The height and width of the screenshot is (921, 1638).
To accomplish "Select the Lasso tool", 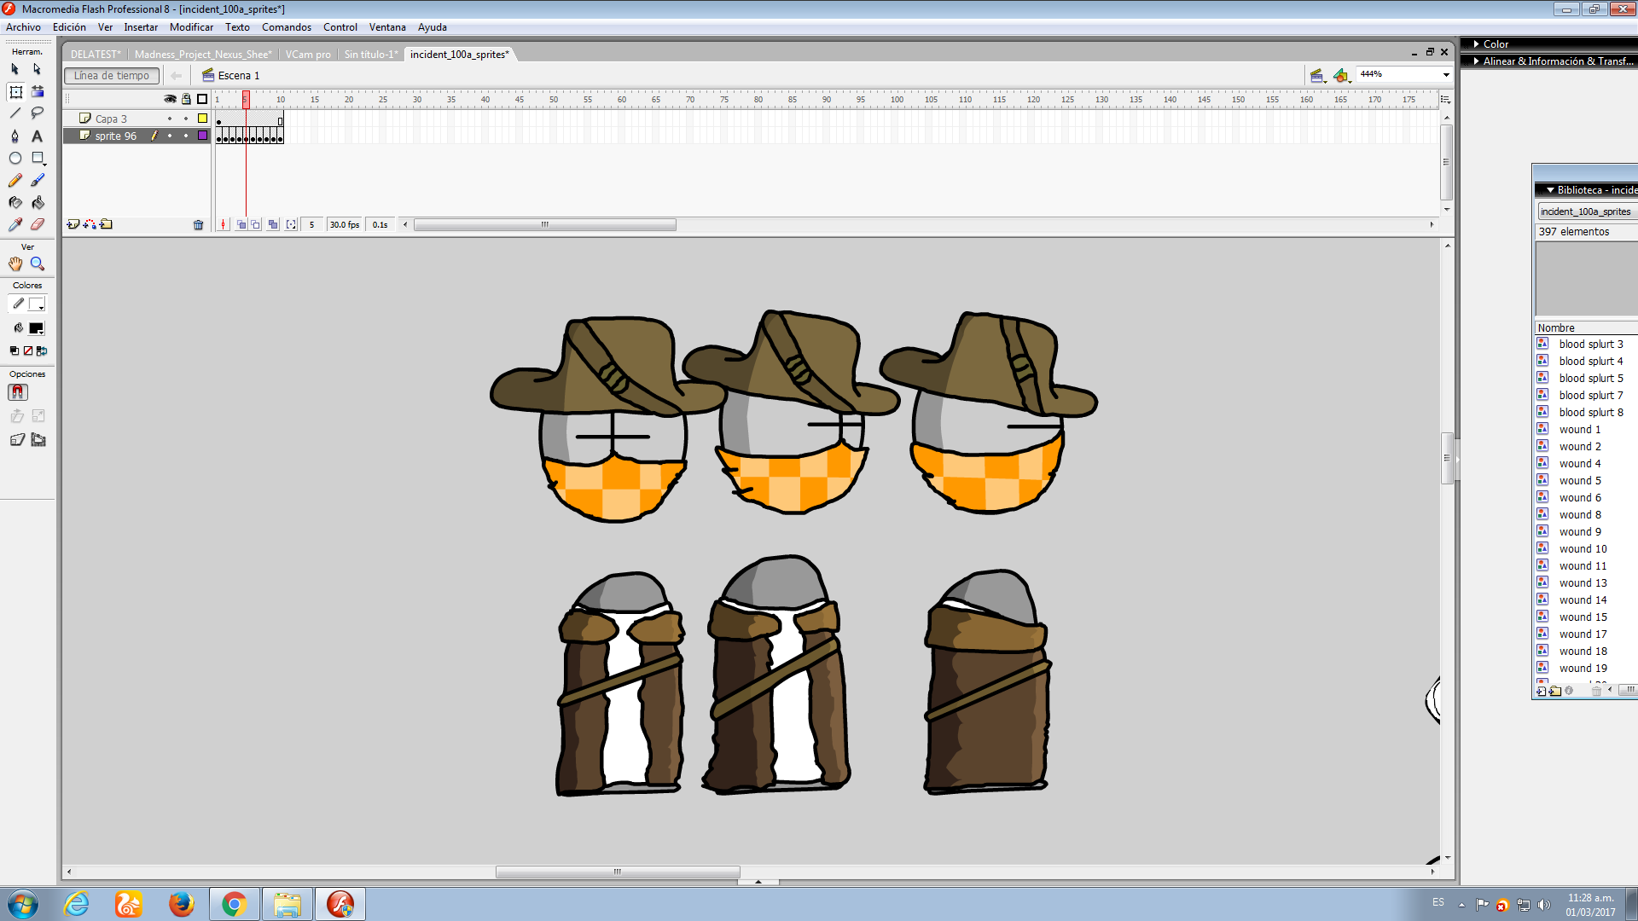I will (38, 113).
